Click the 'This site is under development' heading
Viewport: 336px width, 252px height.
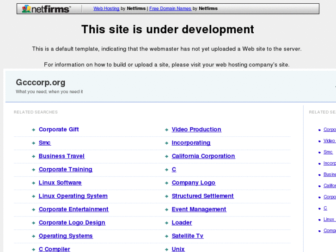click(x=168, y=30)
